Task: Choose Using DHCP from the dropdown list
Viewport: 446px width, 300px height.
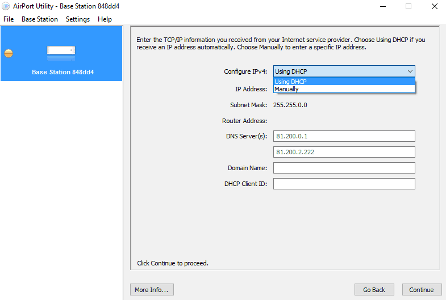Action: point(344,82)
